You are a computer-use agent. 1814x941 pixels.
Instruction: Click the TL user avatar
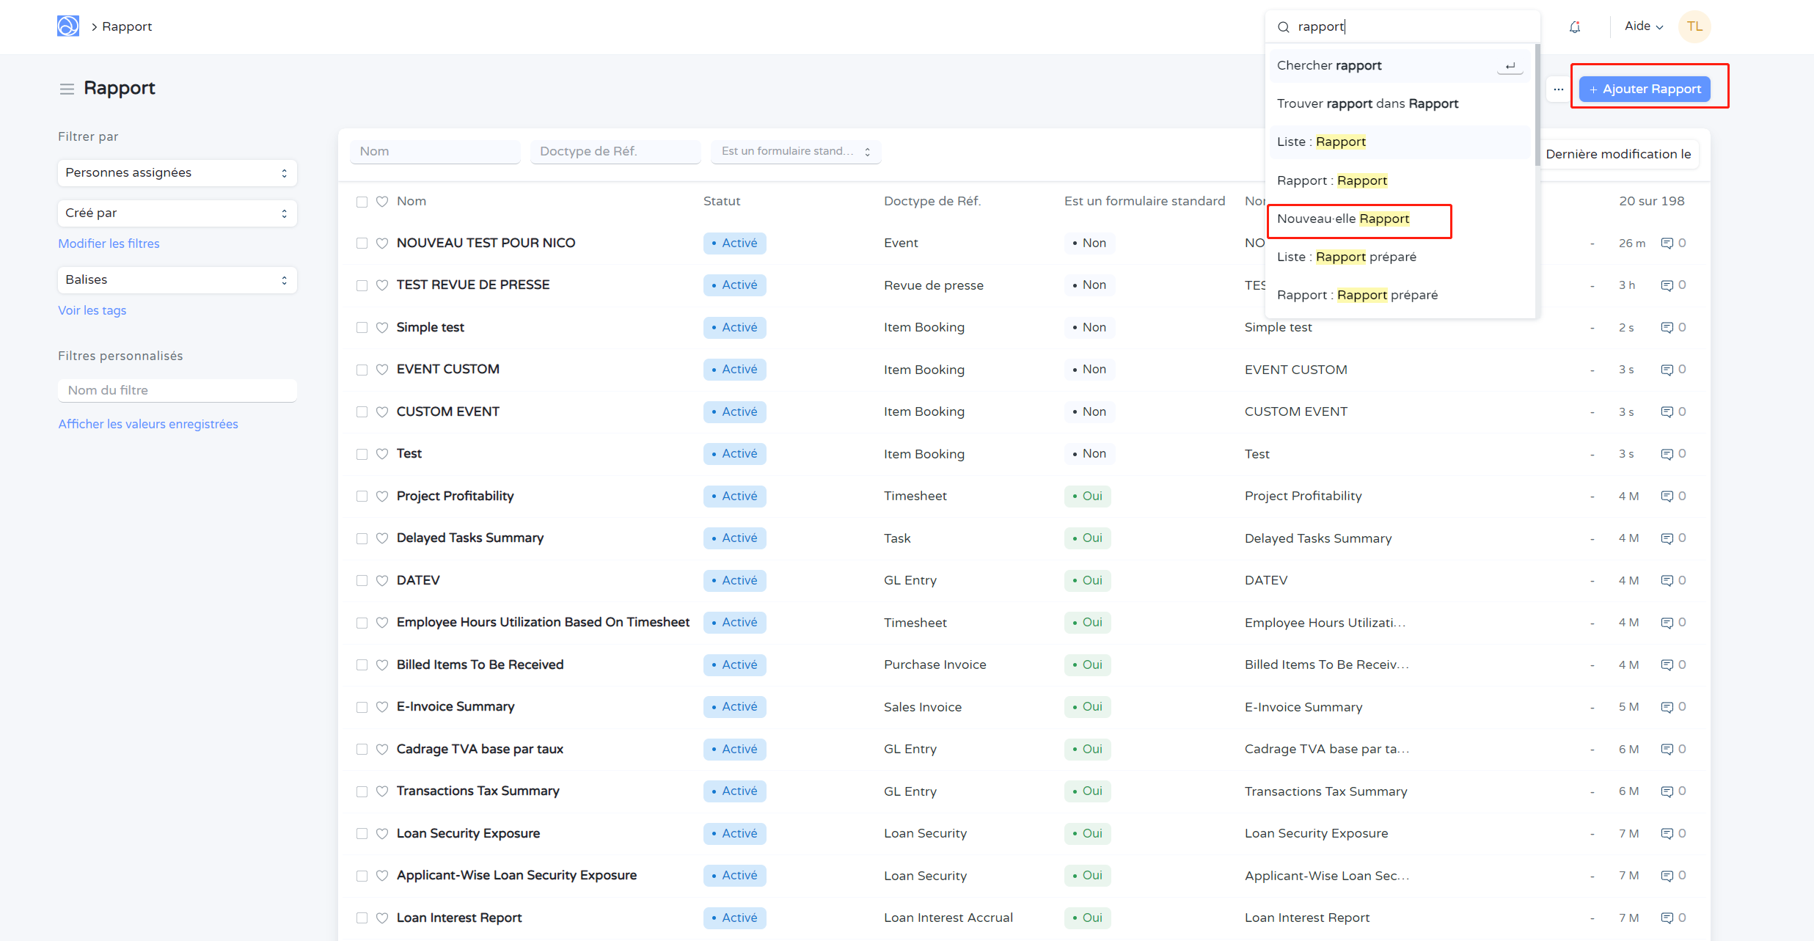[x=1694, y=26]
